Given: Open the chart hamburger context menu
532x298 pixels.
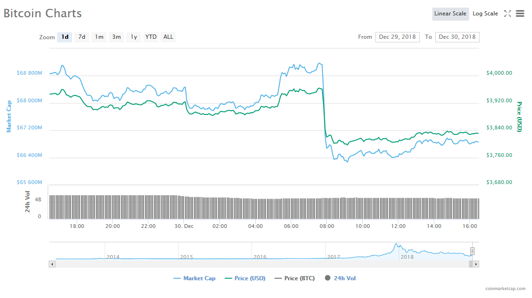Looking at the screenshot, I should pos(520,14).
